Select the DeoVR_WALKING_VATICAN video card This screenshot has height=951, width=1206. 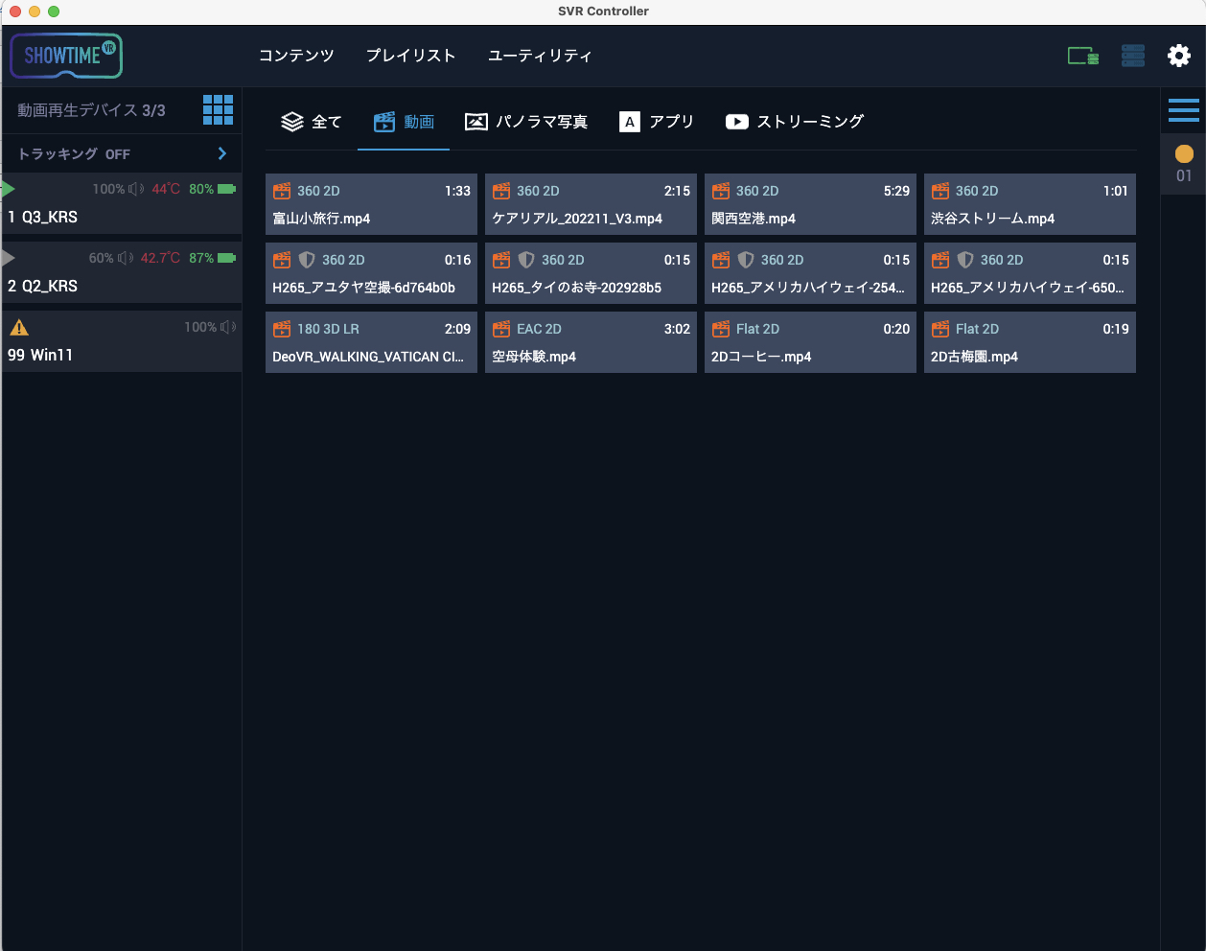coord(371,342)
